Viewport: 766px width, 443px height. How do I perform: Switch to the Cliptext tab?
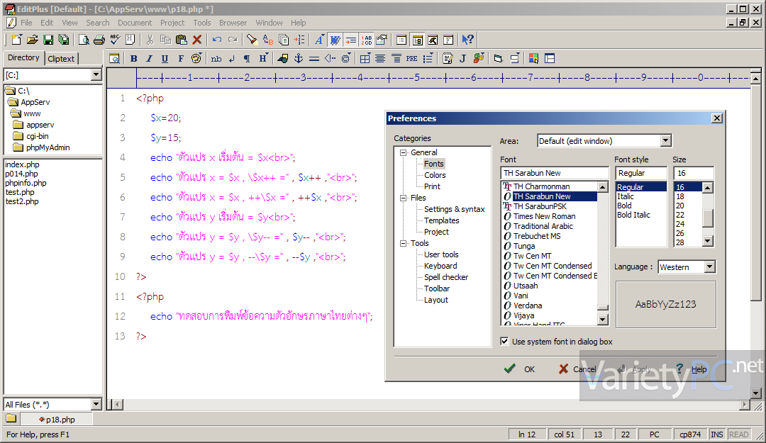61,57
